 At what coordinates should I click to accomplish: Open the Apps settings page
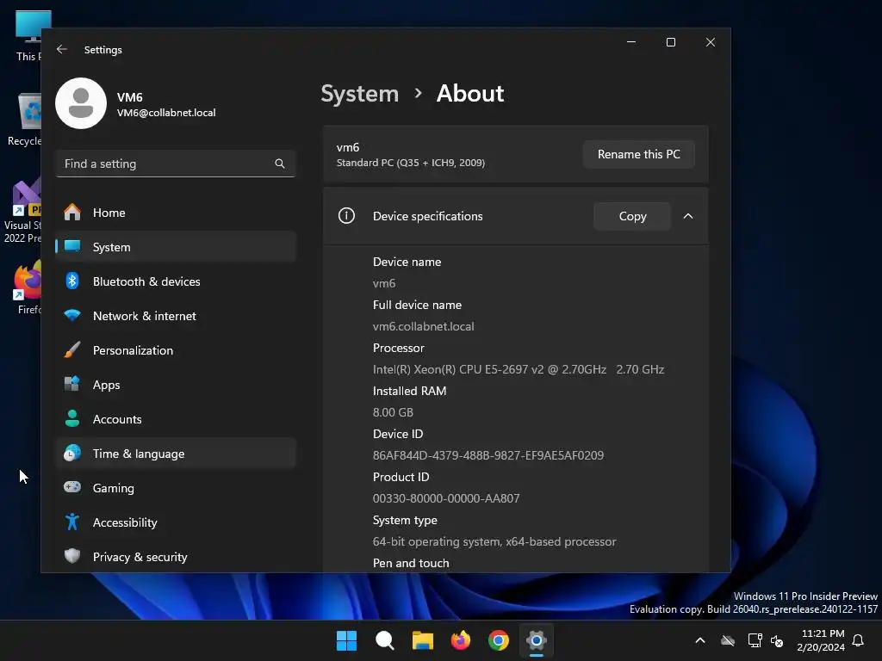(x=176, y=385)
